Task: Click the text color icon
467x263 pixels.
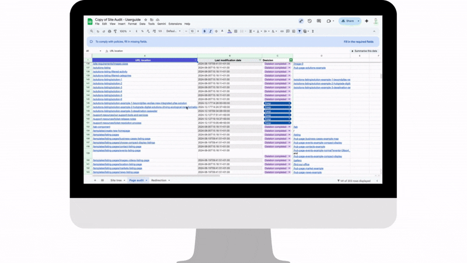Action: coord(222,32)
